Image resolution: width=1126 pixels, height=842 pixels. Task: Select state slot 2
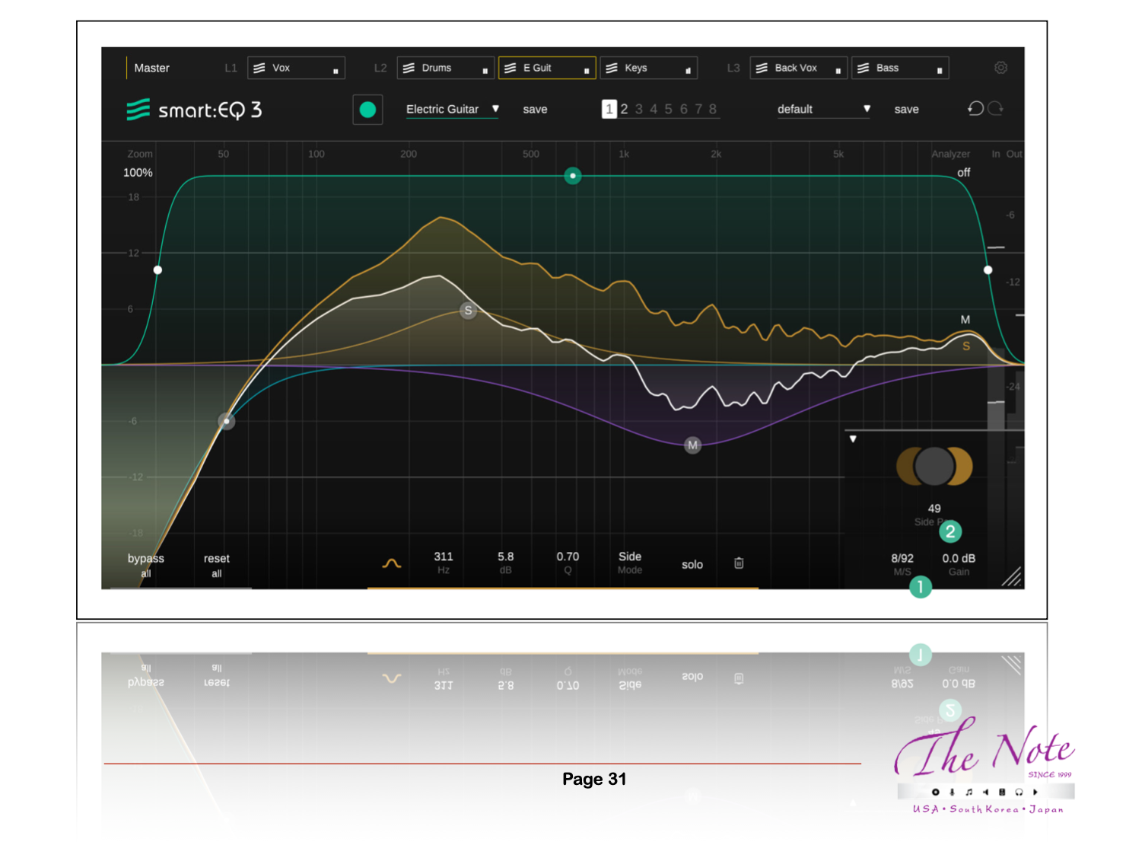(x=624, y=109)
